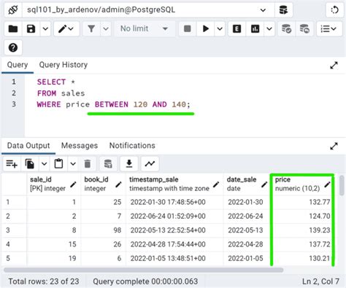Click the Explain Analyze chart icon
The height and width of the screenshot is (288, 346).
click(x=255, y=29)
